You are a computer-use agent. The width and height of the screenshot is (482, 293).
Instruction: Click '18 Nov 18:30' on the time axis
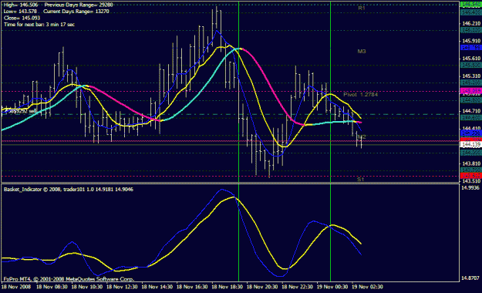(228, 287)
